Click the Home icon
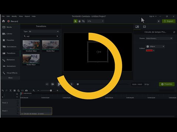The height and width of the screenshot is (132, 177). pos(3,21)
